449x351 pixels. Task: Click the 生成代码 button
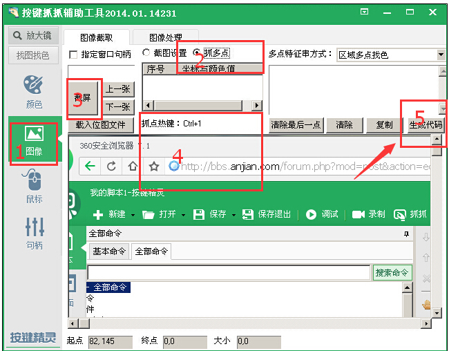point(426,125)
